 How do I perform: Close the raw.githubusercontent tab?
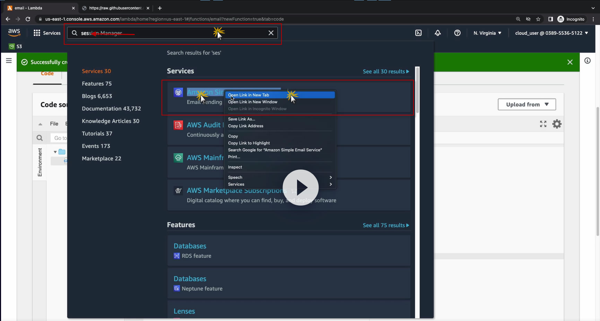tap(148, 8)
